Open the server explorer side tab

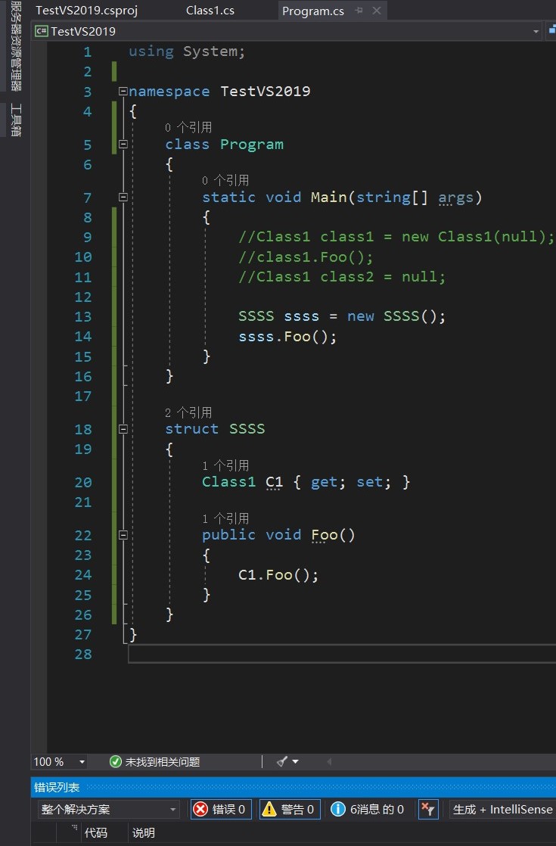[x=15, y=46]
